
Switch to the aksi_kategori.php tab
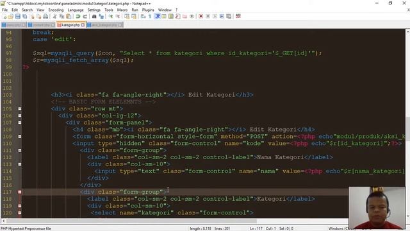tap(104, 25)
